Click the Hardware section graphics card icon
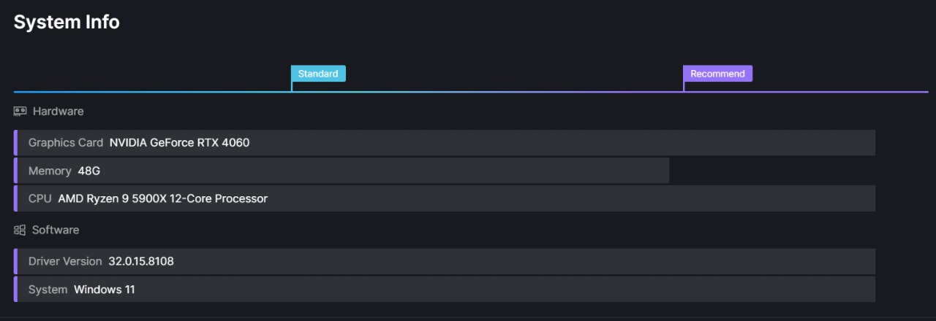The height and width of the screenshot is (321, 936). click(20, 112)
